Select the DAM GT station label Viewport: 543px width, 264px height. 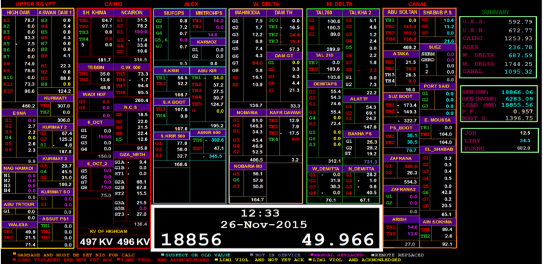click(x=284, y=56)
